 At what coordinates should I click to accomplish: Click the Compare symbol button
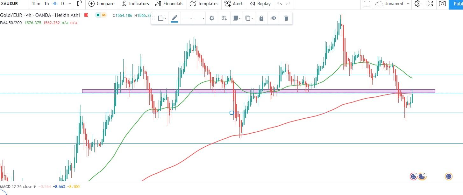tap(102, 4)
